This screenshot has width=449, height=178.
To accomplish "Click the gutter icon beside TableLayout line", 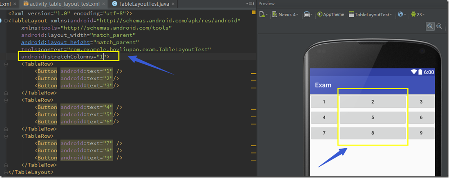I will point(2,20).
